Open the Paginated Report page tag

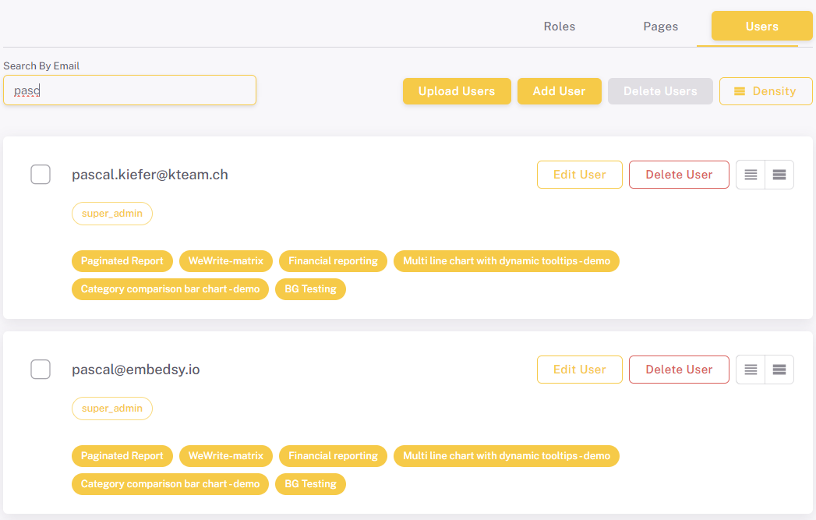click(x=122, y=260)
